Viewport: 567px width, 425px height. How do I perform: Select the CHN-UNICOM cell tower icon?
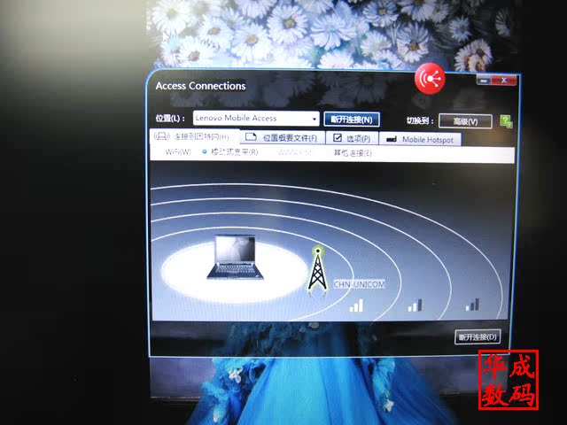coord(317,269)
